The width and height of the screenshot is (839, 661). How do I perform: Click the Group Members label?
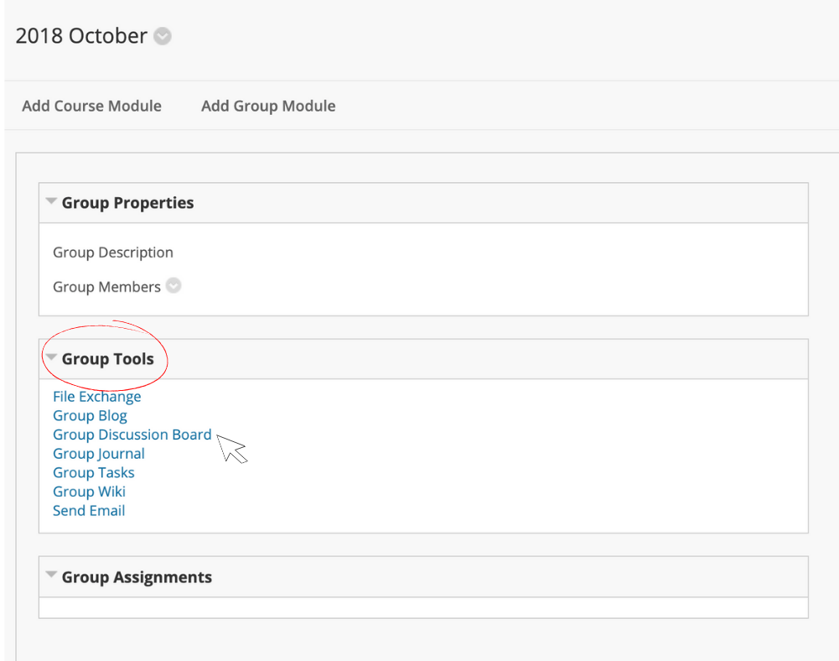106,287
